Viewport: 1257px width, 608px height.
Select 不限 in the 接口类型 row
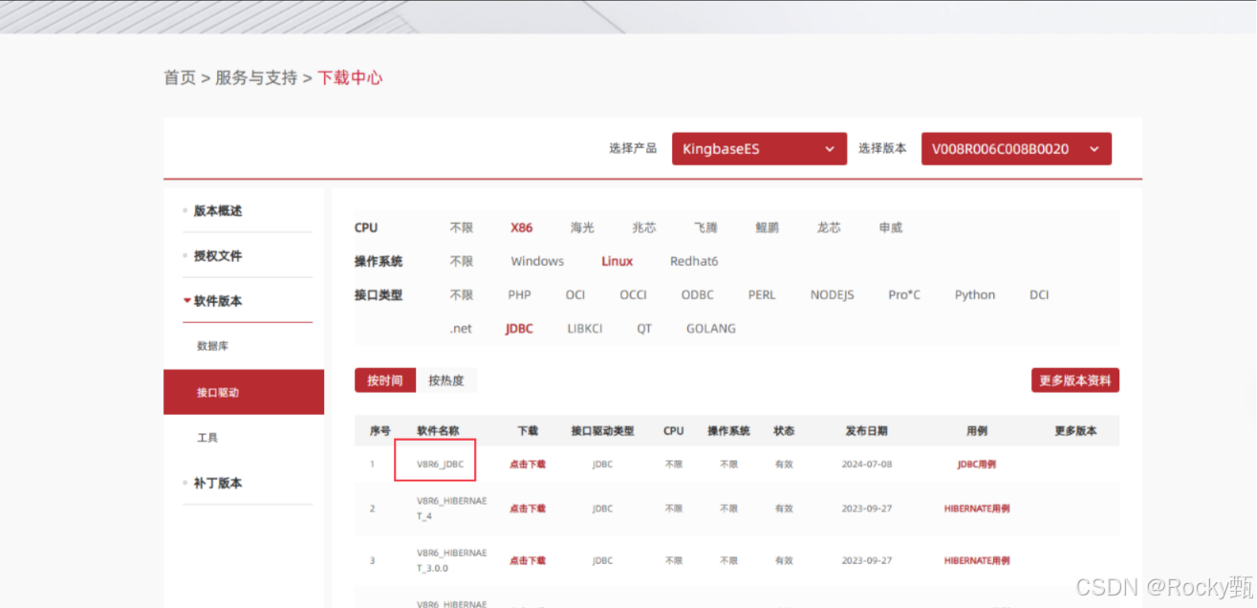coord(462,294)
